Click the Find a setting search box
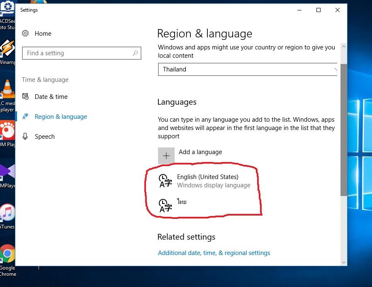 [82, 53]
